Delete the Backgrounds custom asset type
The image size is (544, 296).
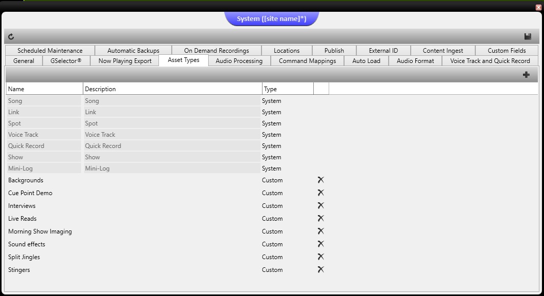click(x=320, y=180)
